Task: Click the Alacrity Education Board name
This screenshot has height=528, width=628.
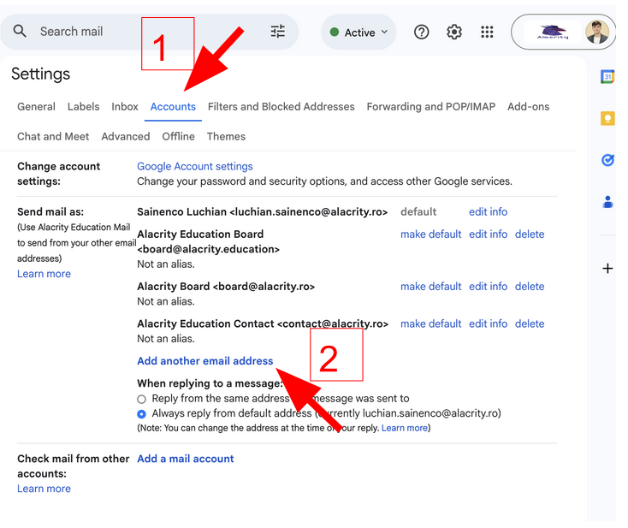Action: (x=200, y=234)
